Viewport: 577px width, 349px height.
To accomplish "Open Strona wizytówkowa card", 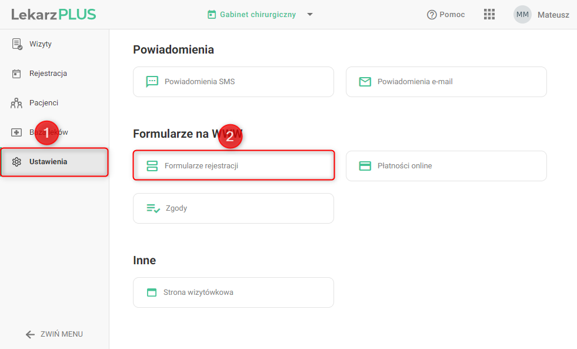I will [234, 293].
